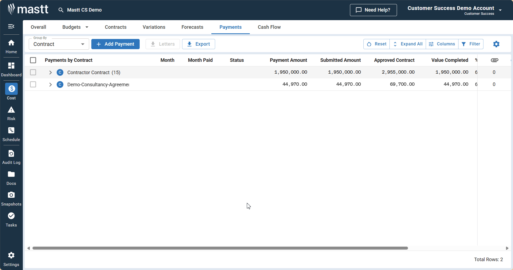The image size is (513, 270).
Task: Click approved contract value 2,955,000.00
Action: 398,72
